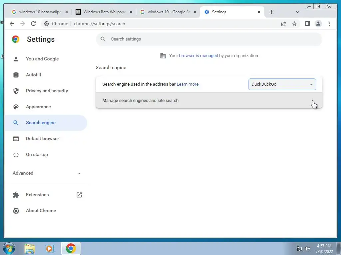
Task: Open the volume speaker tray icon
Action: [307, 249]
